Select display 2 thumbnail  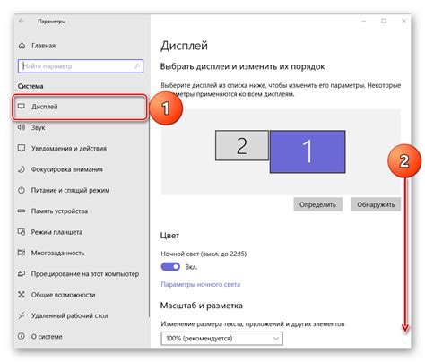click(x=242, y=145)
